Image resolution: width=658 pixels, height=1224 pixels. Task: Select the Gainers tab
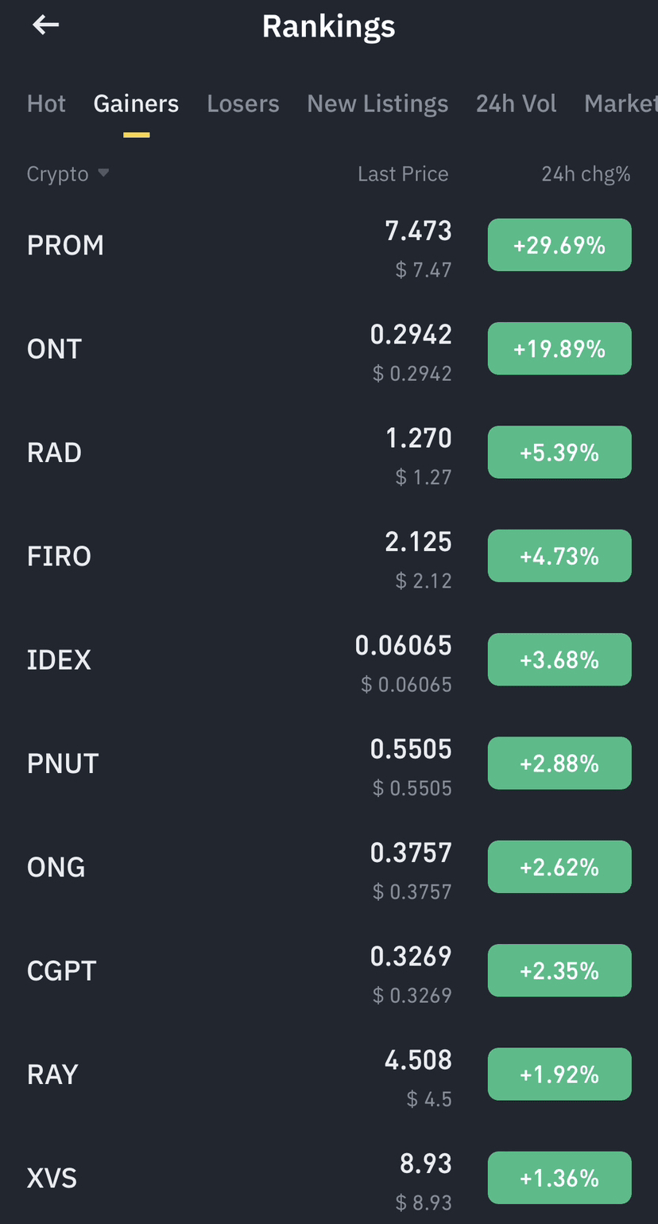point(136,104)
